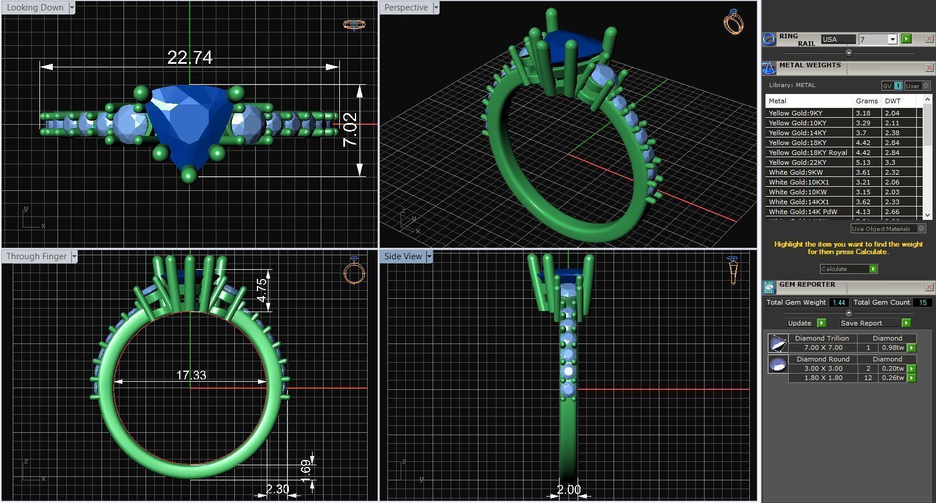Toggle the GV library switch
This screenshot has width=936, height=503.
click(x=892, y=85)
